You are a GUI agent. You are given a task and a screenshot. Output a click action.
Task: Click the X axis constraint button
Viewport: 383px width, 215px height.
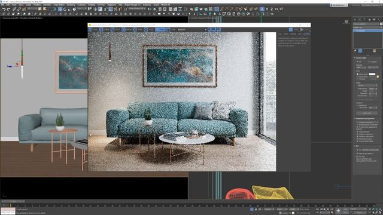262,9
